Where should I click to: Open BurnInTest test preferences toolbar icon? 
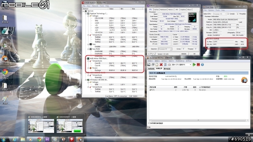coord(165,65)
